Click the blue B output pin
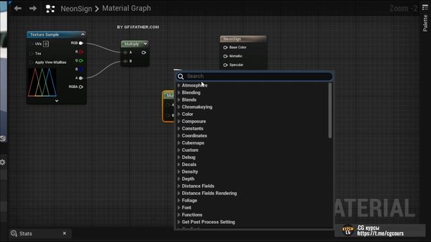Viewport: 431px width, 242px height. [x=81, y=69]
